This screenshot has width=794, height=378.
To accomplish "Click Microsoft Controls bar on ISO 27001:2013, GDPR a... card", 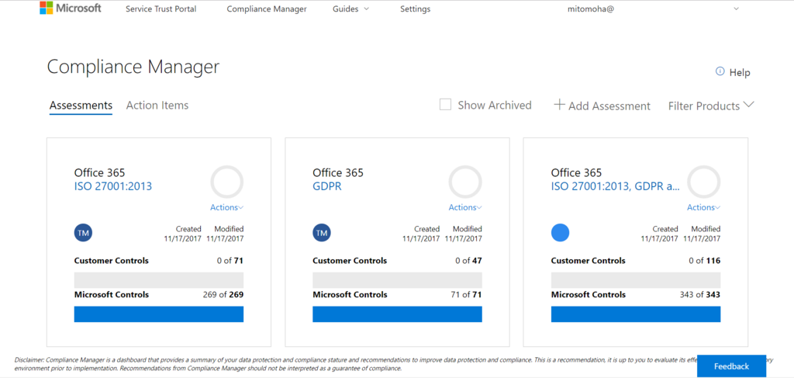I will pyautogui.click(x=636, y=314).
